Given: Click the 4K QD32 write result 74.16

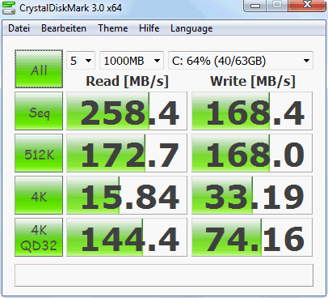Looking at the screenshot, I should [x=252, y=237].
